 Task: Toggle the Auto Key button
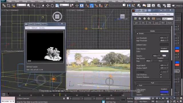(130, 98)
